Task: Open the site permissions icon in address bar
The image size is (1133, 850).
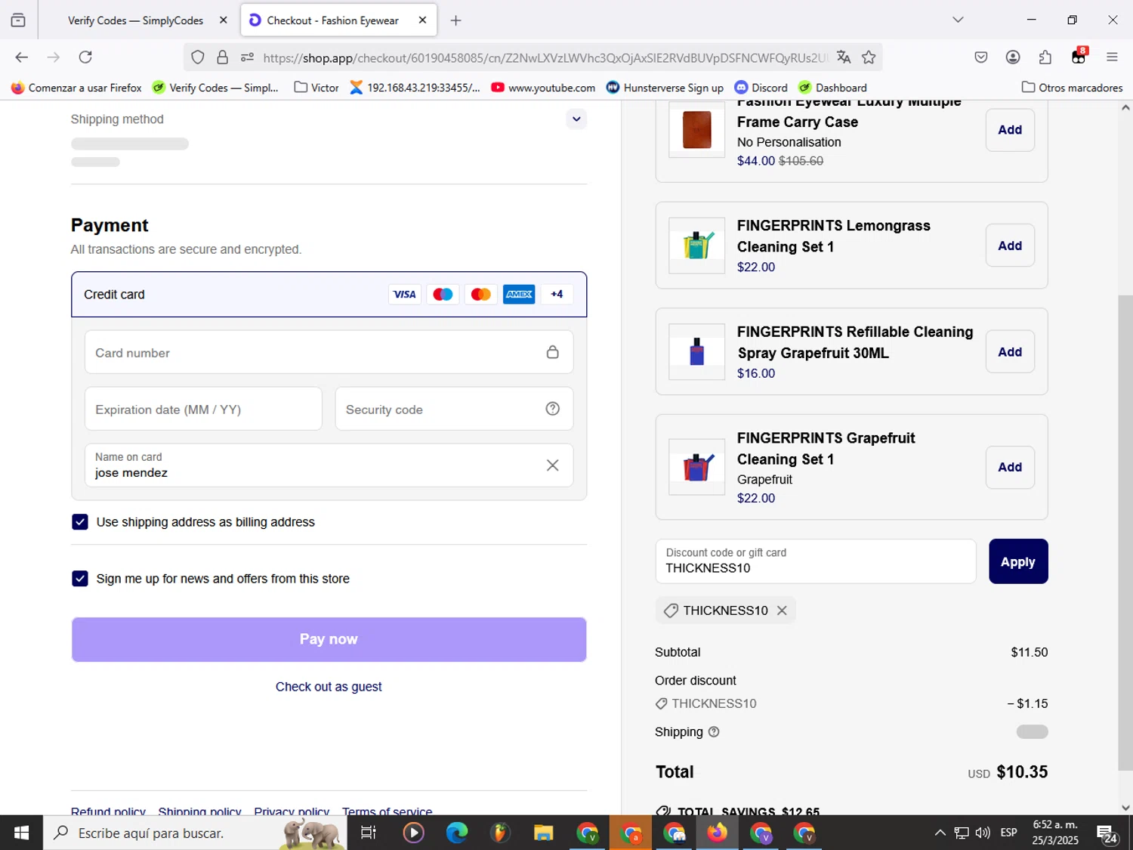Action: tap(247, 57)
